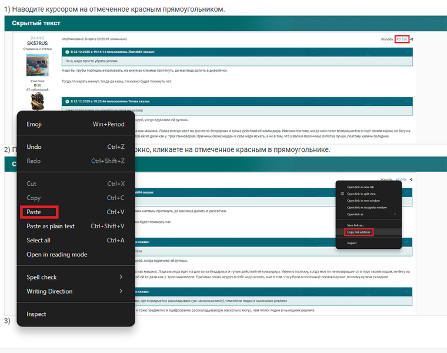Open the Emoji picker from the context menu
The width and height of the screenshot is (447, 353).
coord(34,124)
